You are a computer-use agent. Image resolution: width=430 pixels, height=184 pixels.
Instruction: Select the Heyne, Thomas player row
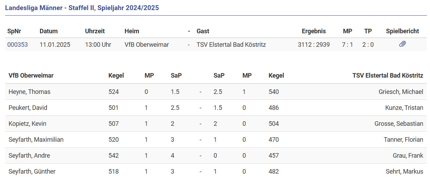click(30, 92)
